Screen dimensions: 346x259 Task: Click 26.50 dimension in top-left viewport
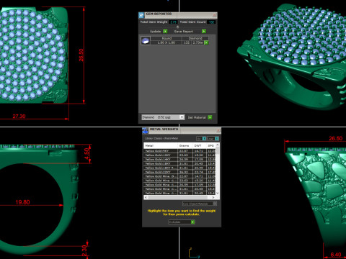pos(81,55)
